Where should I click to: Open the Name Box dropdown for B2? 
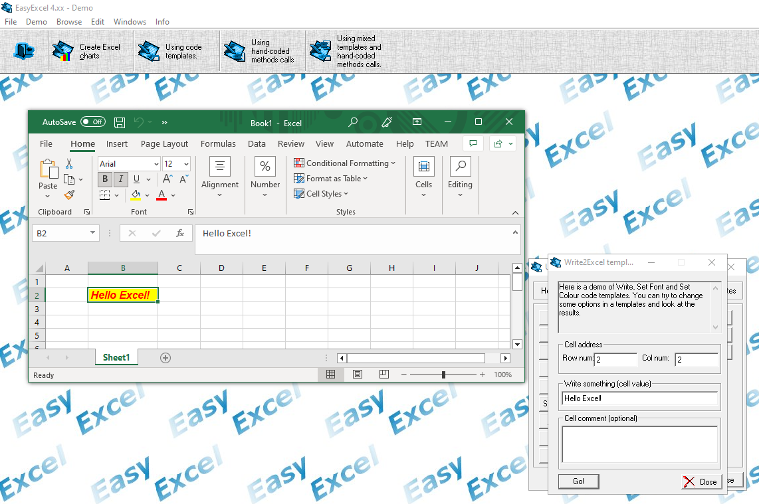point(92,233)
